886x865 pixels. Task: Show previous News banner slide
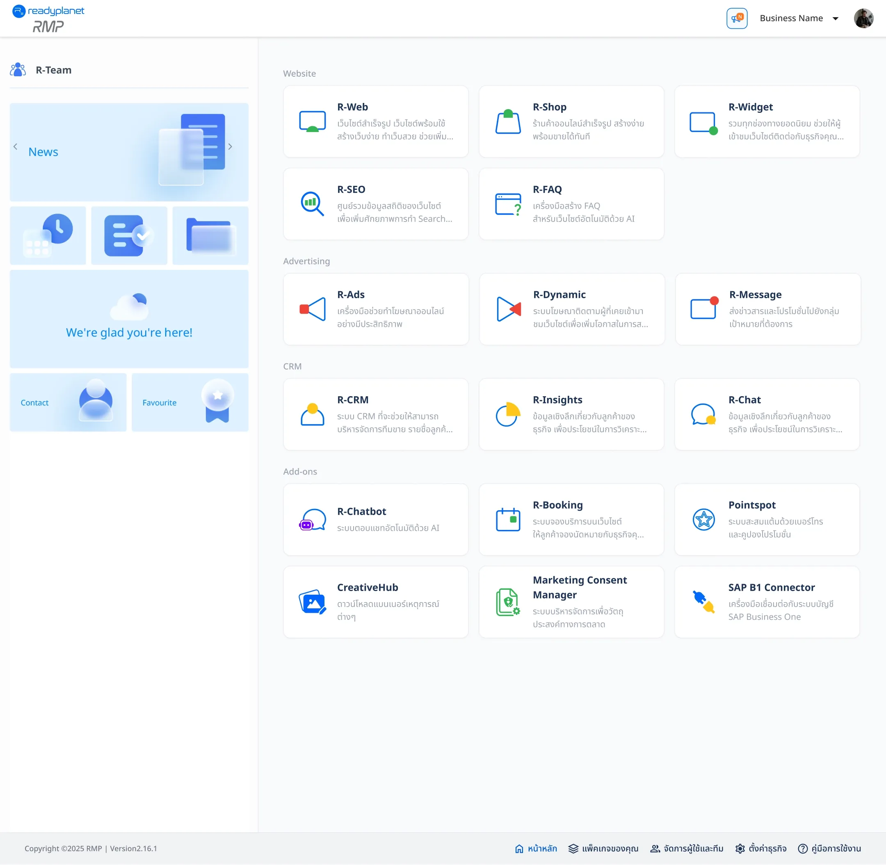[16, 146]
